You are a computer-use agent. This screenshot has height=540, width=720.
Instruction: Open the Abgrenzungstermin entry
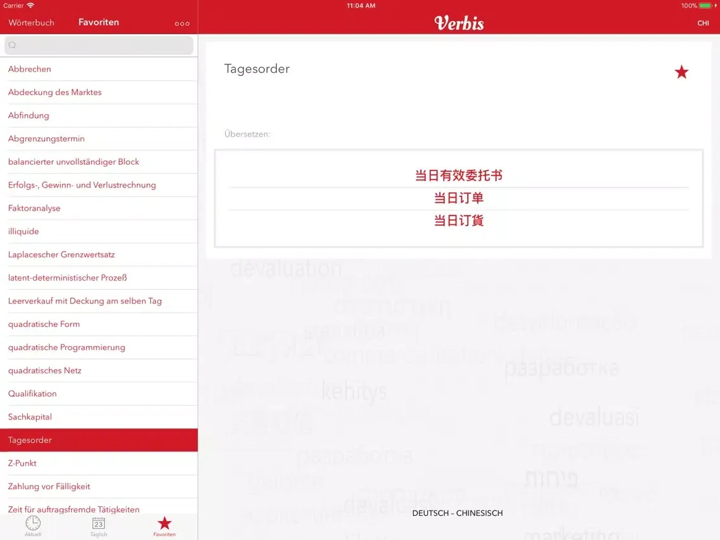[x=99, y=139]
